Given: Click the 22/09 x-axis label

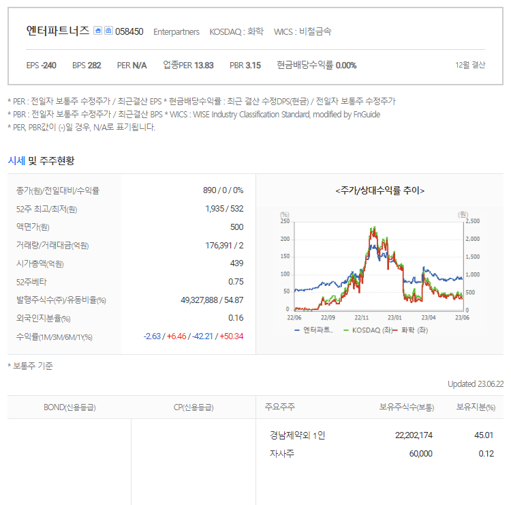Looking at the screenshot, I should tap(328, 317).
